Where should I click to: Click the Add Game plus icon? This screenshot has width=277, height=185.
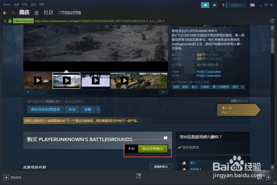(x=6, y=177)
